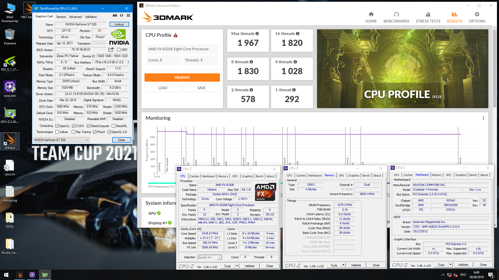The image size is (499, 280).
Task: Click the 3DMark taskbar icon
Action: pos(19,275)
